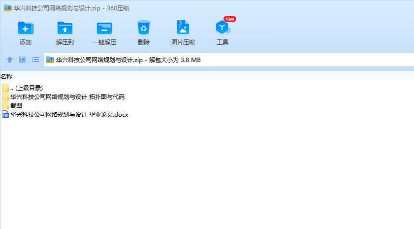The image size is (414, 229).
Task: Click the address bar path field
Action: point(228,60)
